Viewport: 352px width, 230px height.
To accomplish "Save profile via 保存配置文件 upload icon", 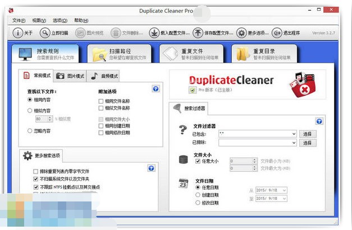I will [x=198, y=33].
